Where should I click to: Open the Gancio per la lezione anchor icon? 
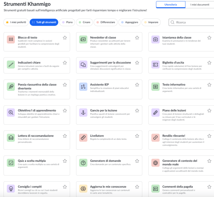[x=83, y=112]
